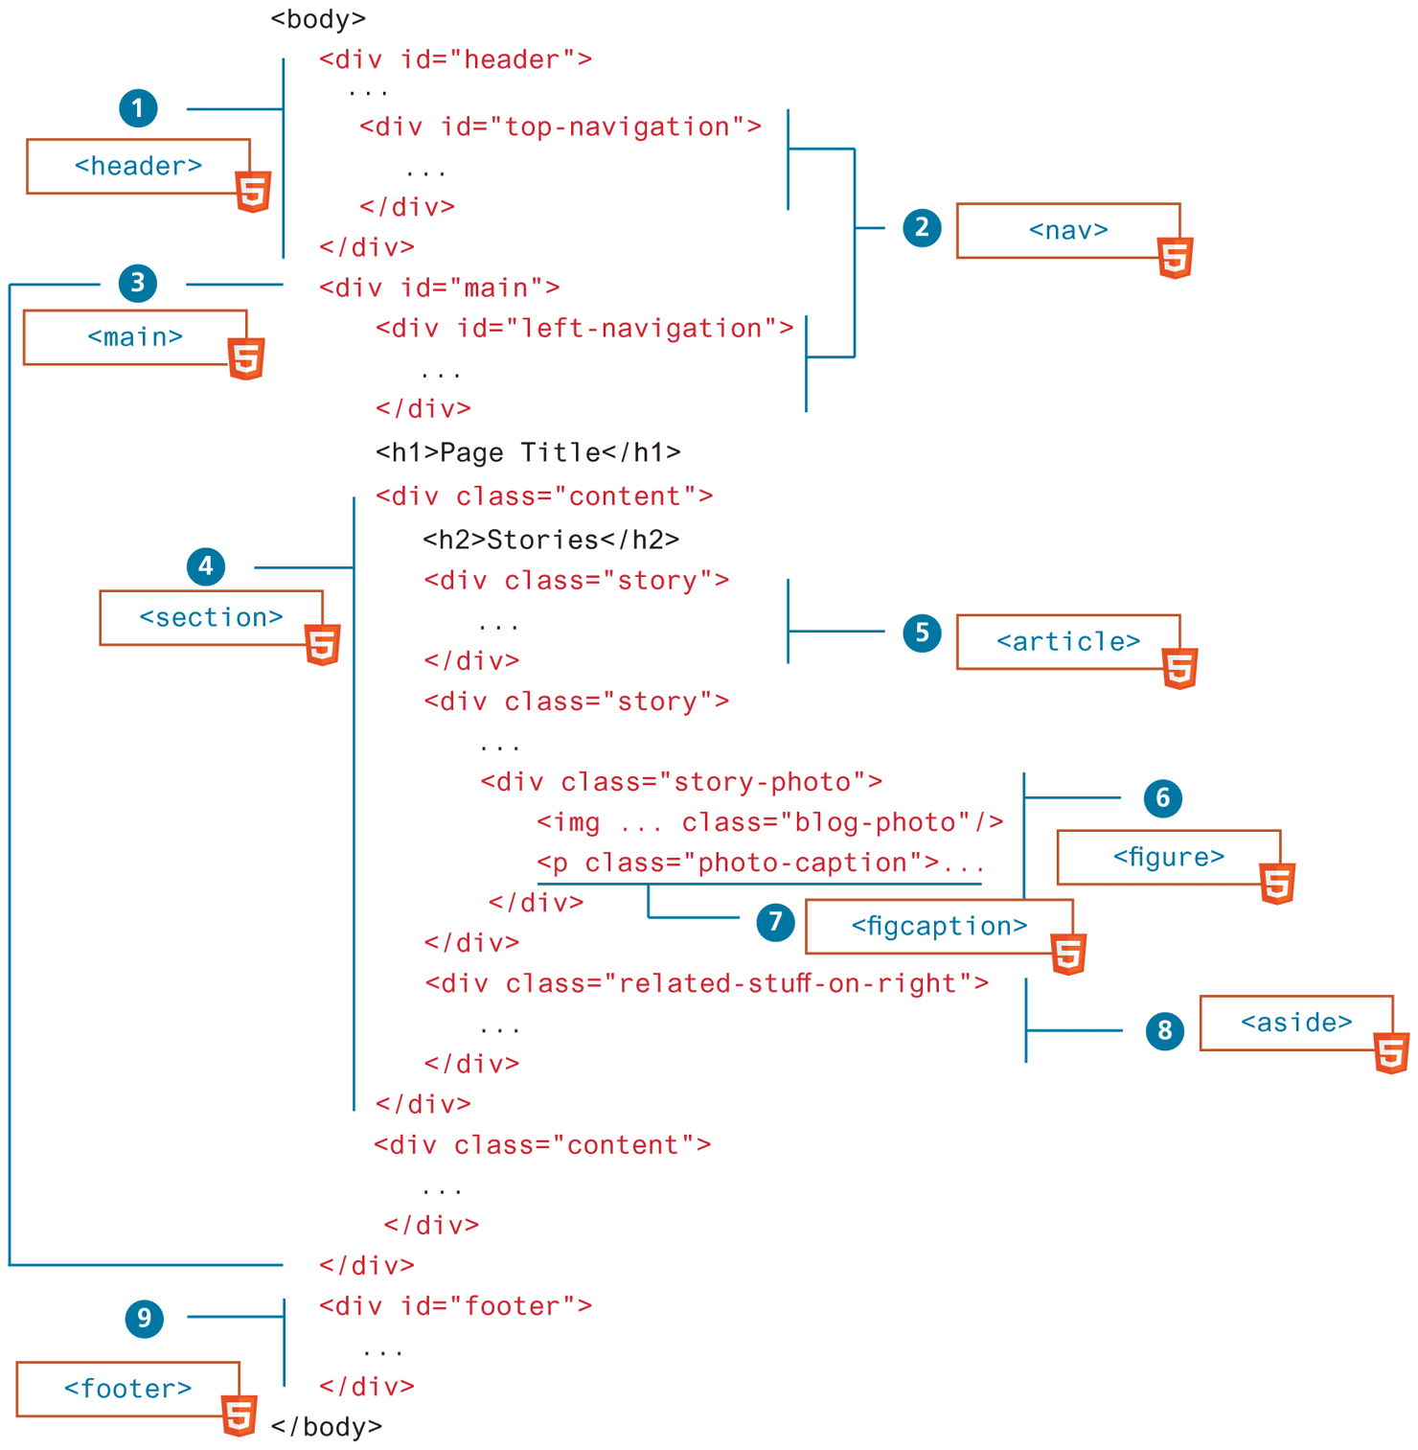Click the circled number 2 badge
This screenshot has width=1418, height=1450.
922,228
